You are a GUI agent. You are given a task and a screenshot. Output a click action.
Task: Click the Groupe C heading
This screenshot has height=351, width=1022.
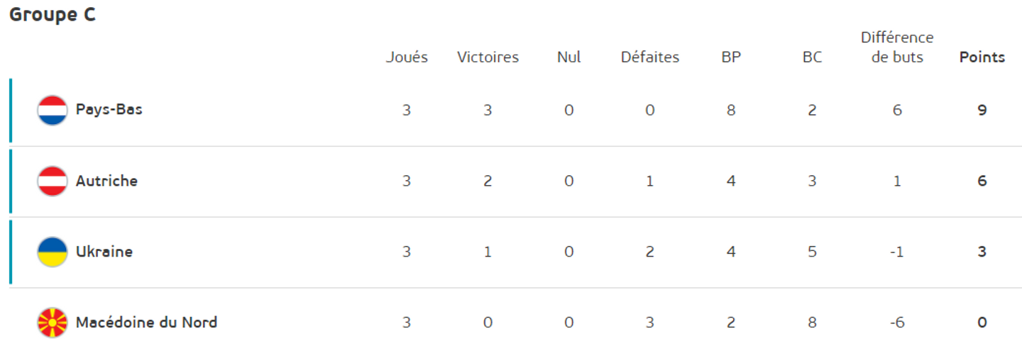[52, 14]
